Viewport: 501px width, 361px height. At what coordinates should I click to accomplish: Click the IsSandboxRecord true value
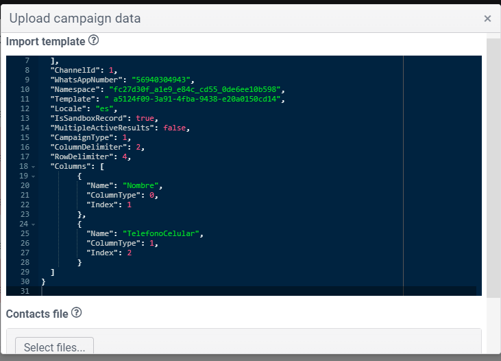[x=145, y=118]
